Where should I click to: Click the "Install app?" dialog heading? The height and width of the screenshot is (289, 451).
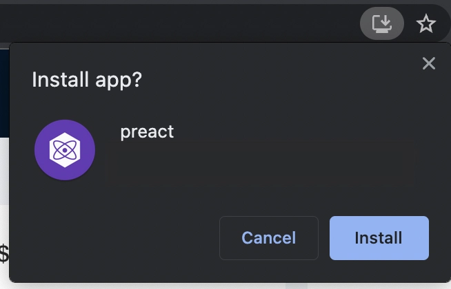coord(87,80)
